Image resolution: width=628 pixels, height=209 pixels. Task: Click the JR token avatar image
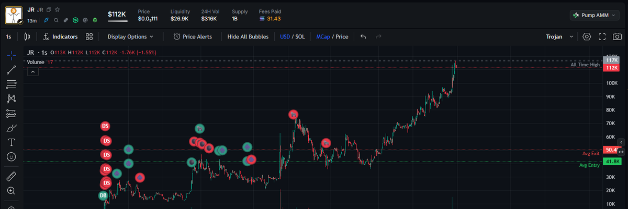14,15
